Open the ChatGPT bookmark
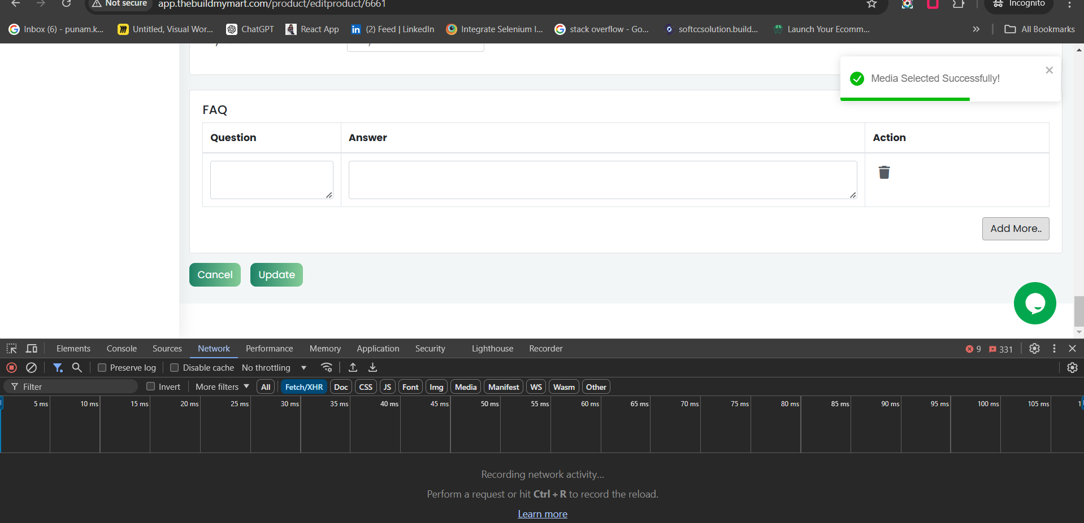Viewport: 1084px width, 523px height. (x=250, y=29)
